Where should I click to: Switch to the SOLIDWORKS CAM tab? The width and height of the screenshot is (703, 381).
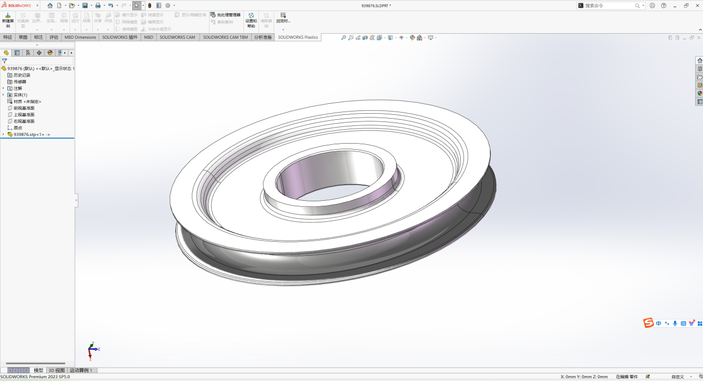pyautogui.click(x=177, y=37)
